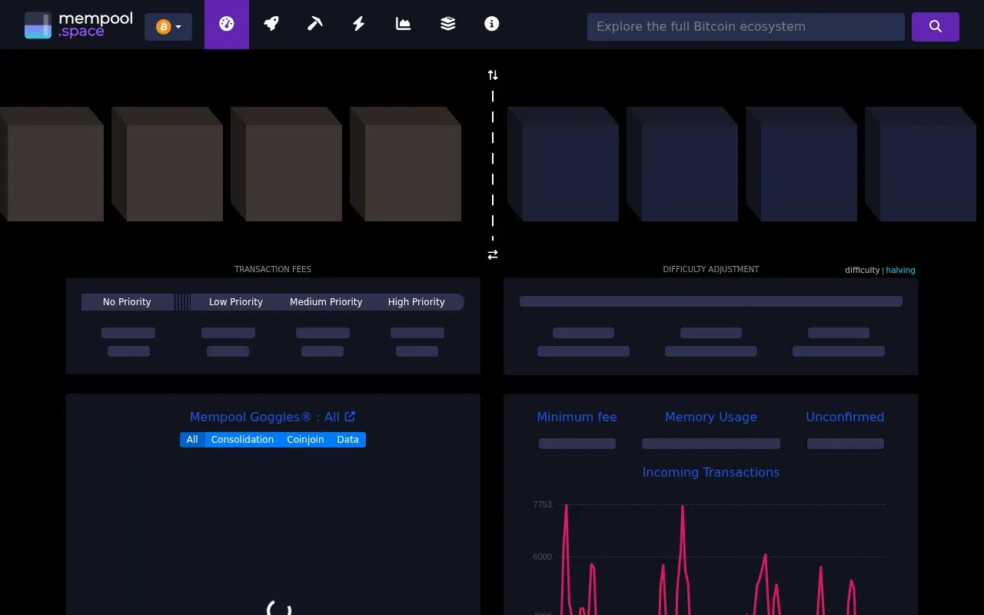The width and height of the screenshot is (984, 615).
Task: Open the Lightning bolt icon
Action: click(359, 24)
